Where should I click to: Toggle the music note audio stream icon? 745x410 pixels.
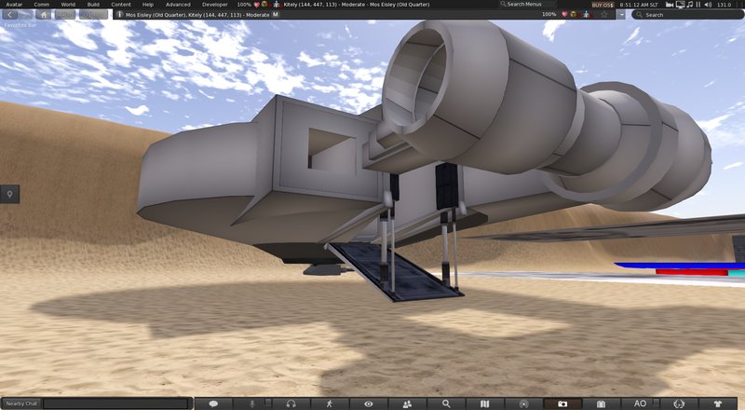[690, 5]
